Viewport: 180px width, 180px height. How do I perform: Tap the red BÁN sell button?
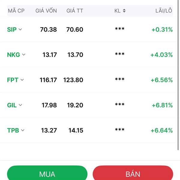click(x=133, y=173)
